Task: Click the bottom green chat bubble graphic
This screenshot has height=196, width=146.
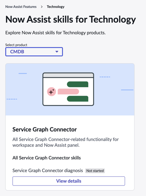Action: (x=78, y=99)
